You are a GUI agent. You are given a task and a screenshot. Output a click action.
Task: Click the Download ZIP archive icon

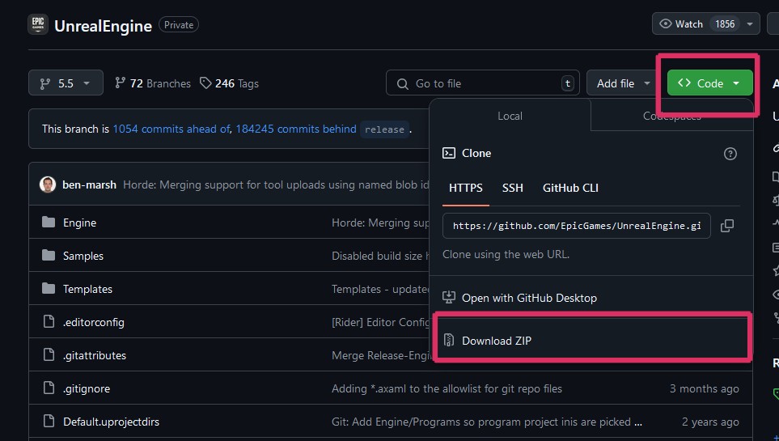click(x=449, y=341)
